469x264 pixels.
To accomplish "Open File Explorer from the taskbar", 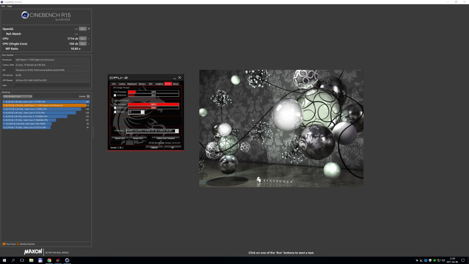I will click(x=31, y=260).
